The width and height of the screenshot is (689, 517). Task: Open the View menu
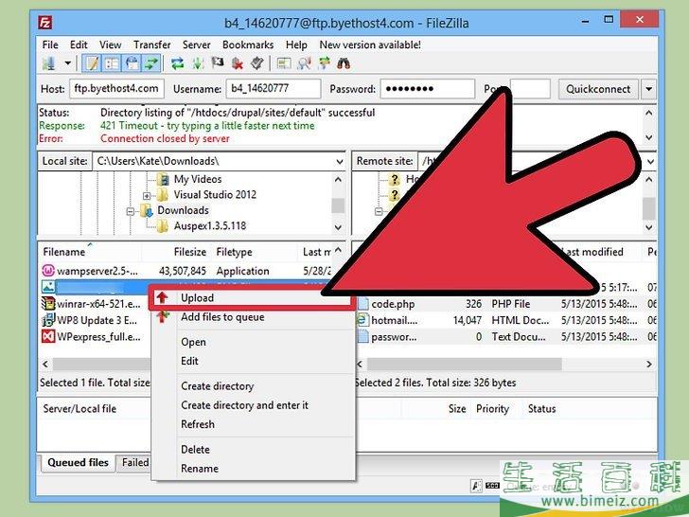coord(110,45)
